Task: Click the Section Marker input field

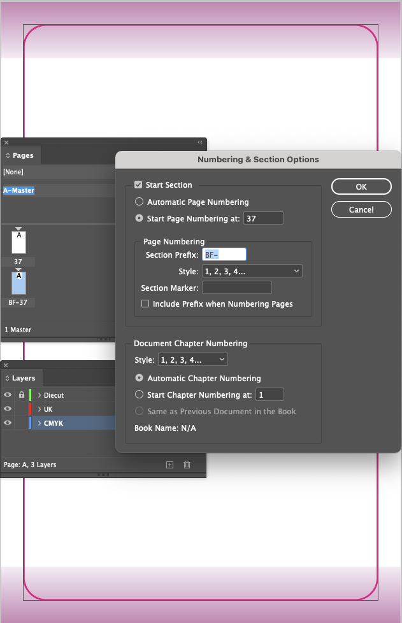Action: [x=237, y=287]
